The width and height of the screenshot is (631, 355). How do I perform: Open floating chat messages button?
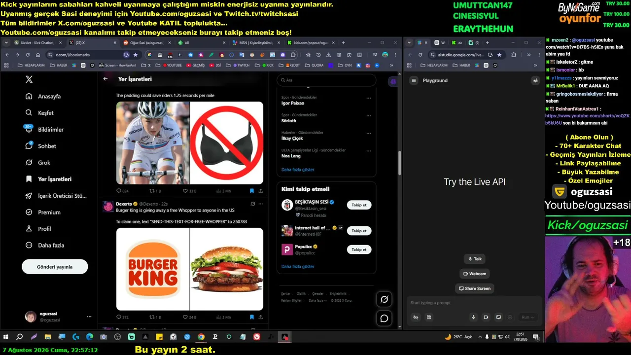[384, 319]
